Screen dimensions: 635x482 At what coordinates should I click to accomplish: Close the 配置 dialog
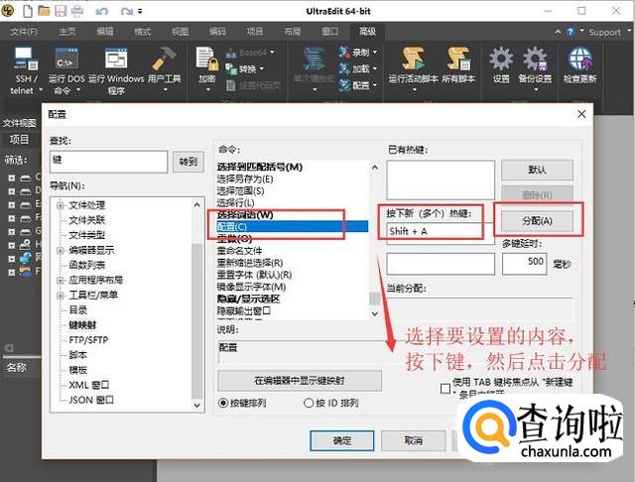coord(581,114)
